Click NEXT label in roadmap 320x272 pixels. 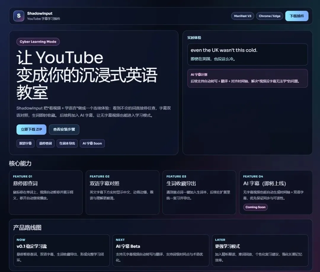(x=120, y=240)
